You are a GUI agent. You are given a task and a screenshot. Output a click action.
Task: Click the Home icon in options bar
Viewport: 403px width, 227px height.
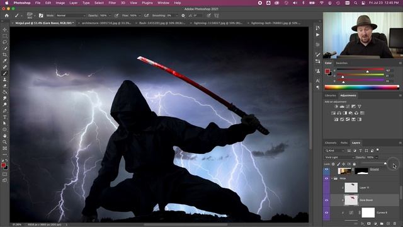[x=7, y=15]
